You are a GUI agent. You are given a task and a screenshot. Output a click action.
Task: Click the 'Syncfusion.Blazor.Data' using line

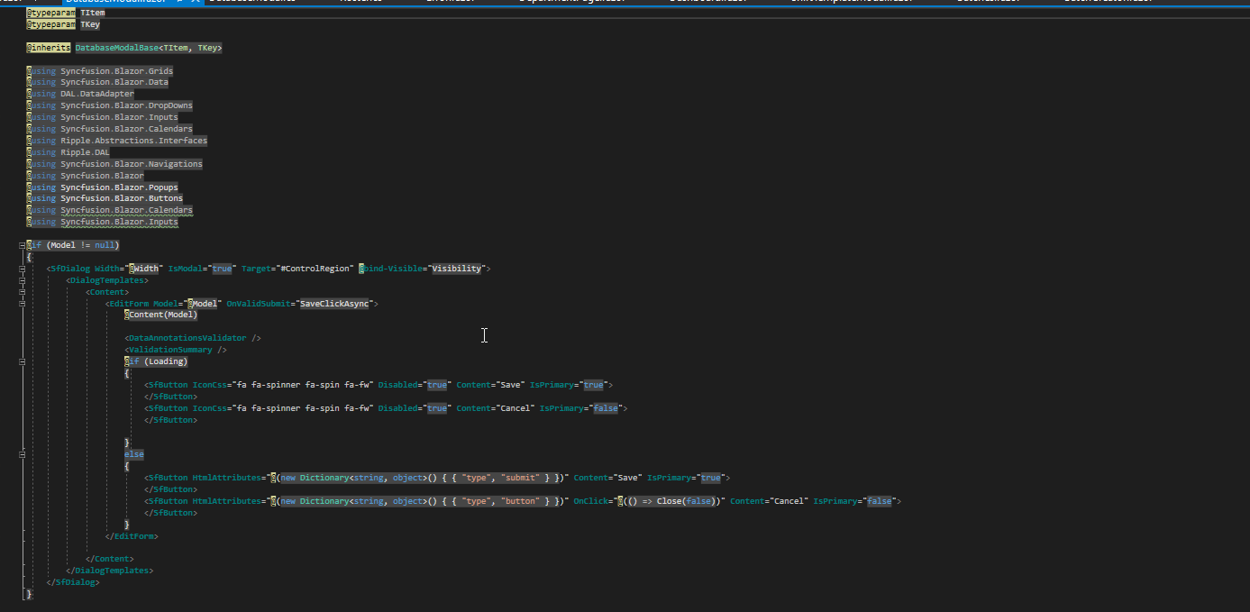click(97, 82)
